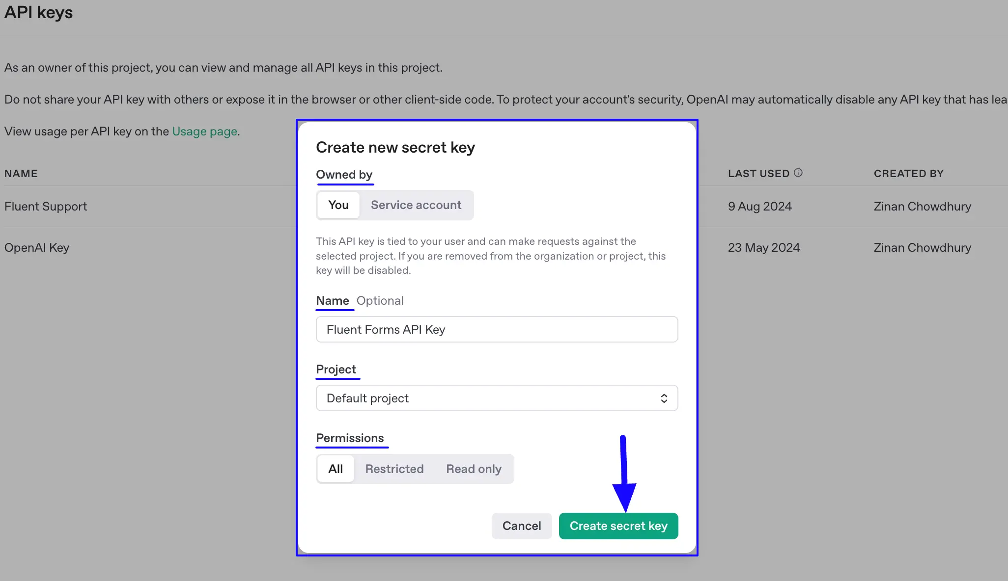Choose 'Restricted' permissions option
The width and height of the screenshot is (1008, 581).
tap(394, 469)
